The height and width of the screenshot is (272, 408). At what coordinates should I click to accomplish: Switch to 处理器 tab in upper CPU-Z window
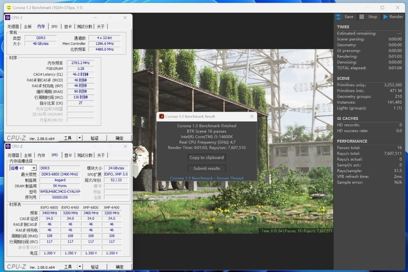13,26
